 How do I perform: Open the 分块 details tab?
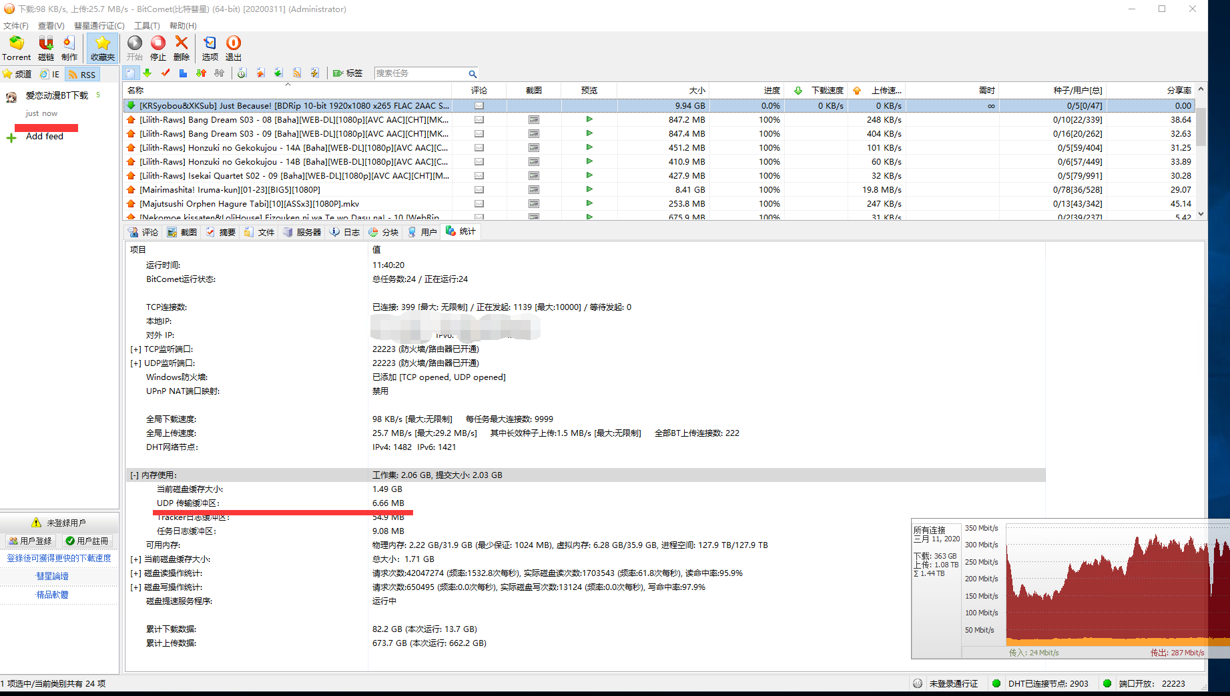(384, 232)
